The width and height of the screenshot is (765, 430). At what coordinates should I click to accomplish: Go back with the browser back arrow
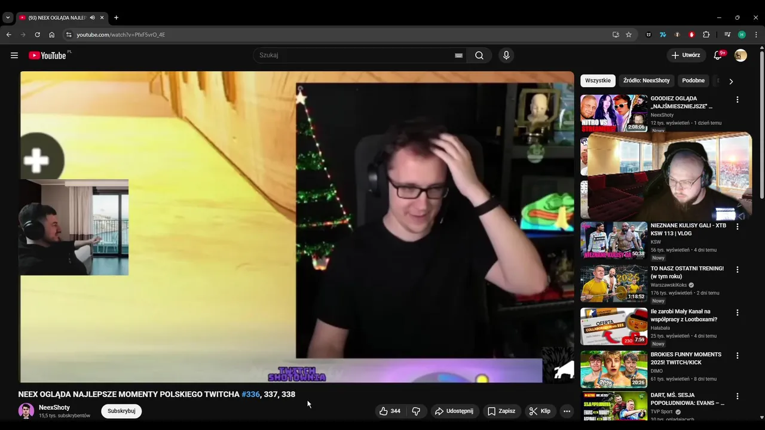coord(9,35)
